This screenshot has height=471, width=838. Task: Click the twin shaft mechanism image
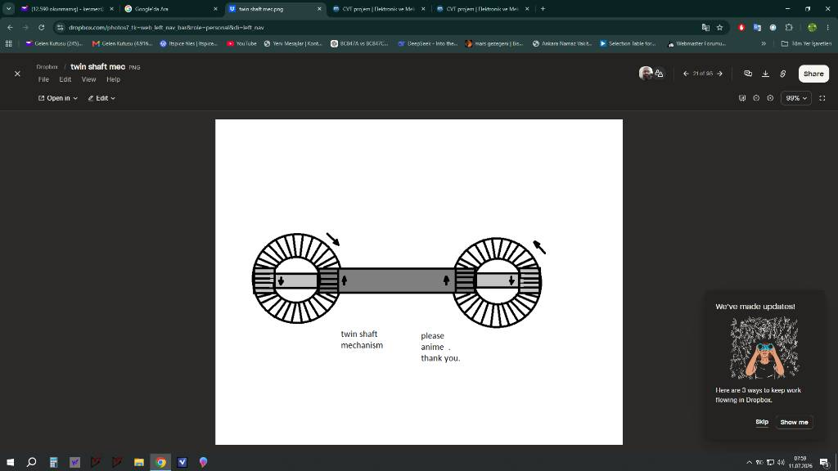[419, 282]
